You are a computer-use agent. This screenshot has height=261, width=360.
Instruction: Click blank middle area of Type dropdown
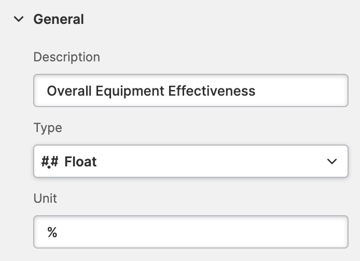click(207, 162)
